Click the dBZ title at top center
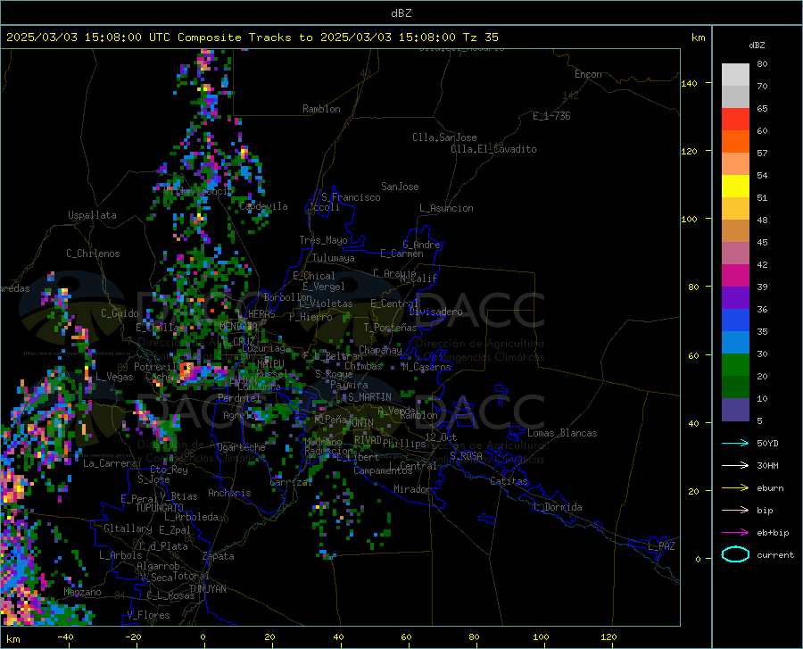 [x=401, y=13]
